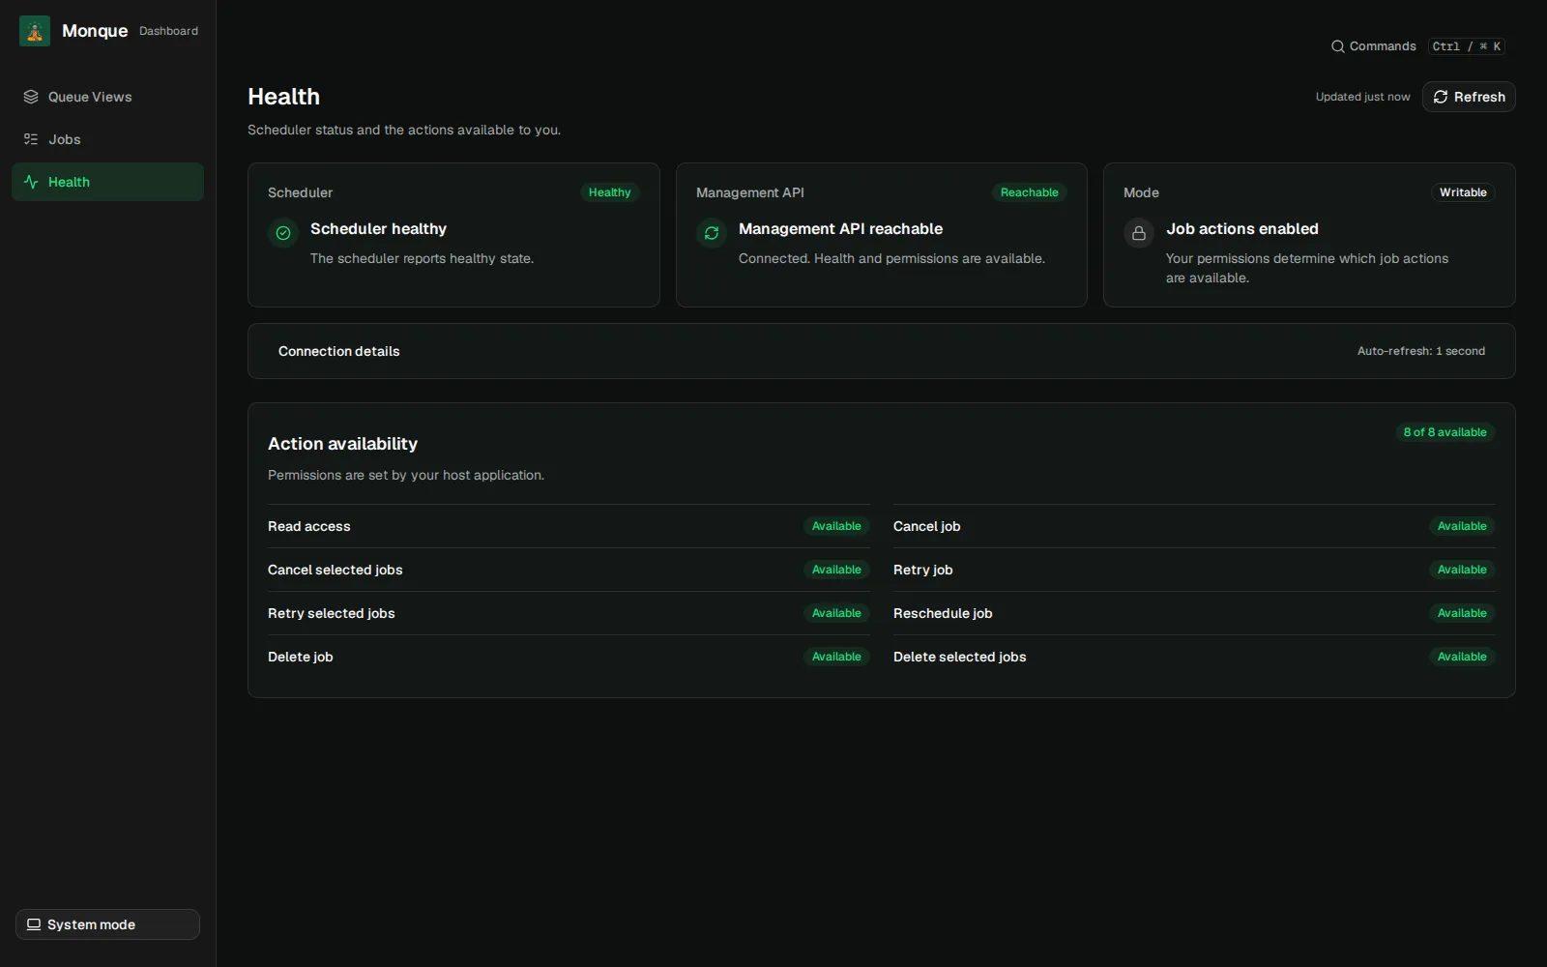Open the Commands palette
The image size is (1547, 967).
(x=1417, y=46)
